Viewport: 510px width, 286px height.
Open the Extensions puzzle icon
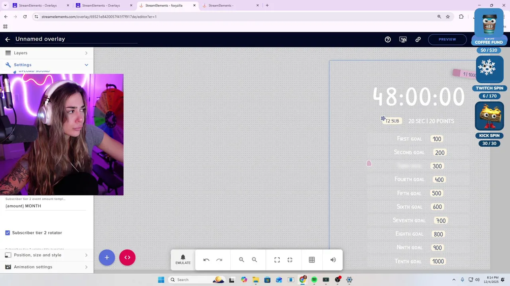pyautogui.click(x=461, y=17)
